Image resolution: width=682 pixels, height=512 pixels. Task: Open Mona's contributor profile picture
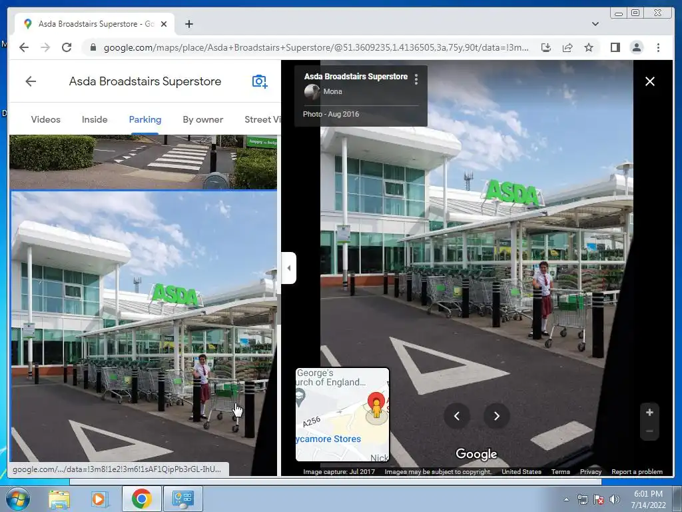(x=312, y=92)
